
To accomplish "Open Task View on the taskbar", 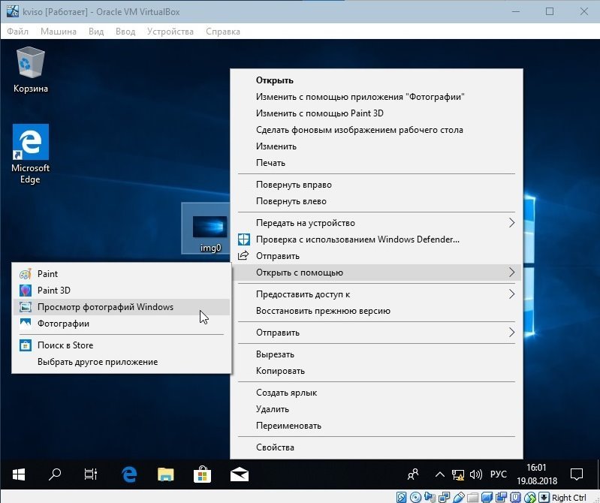I will click(91, 474).
